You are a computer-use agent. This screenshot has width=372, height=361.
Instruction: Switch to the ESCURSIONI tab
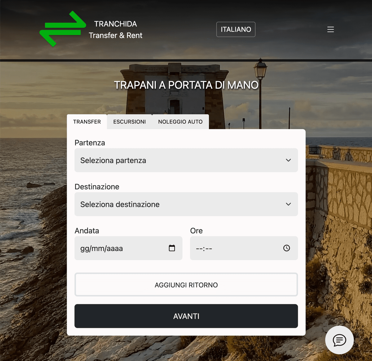[129, 121]
